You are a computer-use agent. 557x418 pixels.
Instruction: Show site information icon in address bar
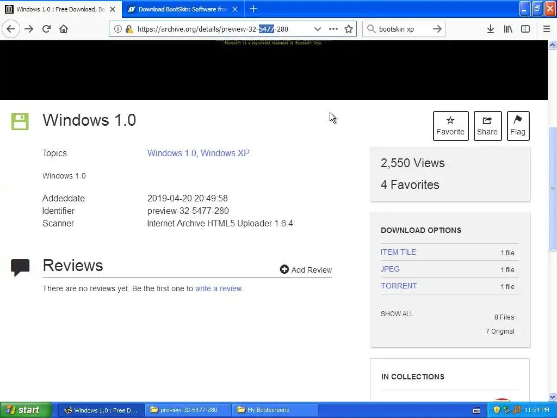click(x=118, y=29)
